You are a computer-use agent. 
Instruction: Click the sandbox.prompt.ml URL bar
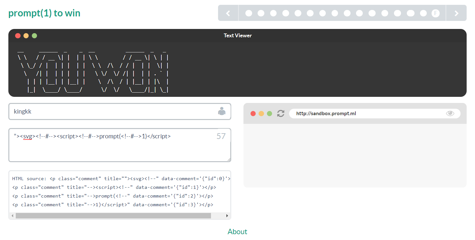(375, 114)
